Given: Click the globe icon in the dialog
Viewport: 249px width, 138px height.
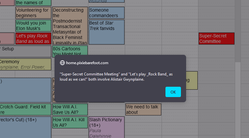Looking at the screenshot, I should pyautogui.click(x=62, y=63).
